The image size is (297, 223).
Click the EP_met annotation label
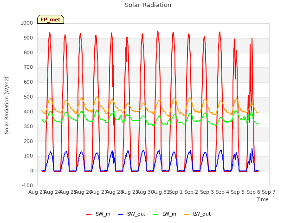pos(51,20)
